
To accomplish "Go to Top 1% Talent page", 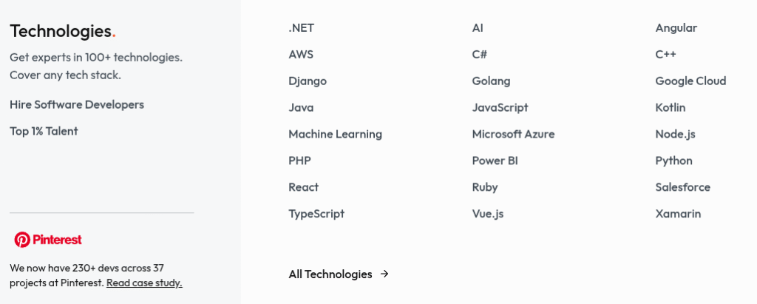I will tap(44, 131).
